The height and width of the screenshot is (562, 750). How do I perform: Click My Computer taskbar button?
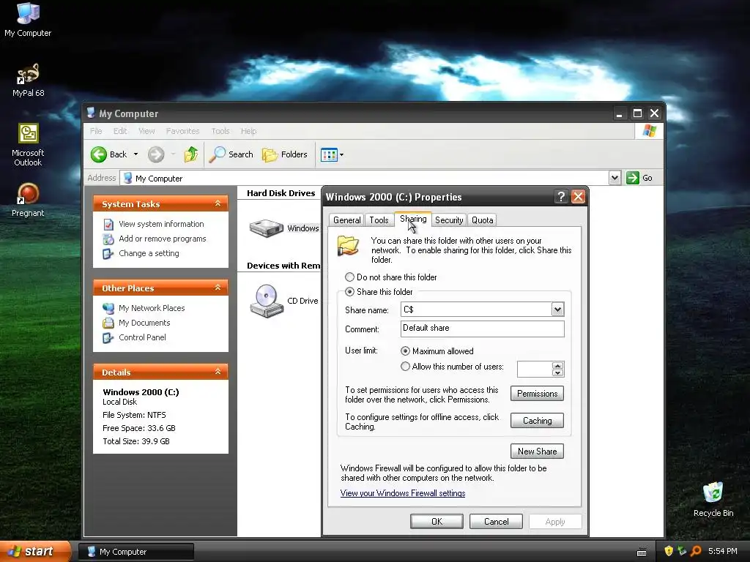[x=136, y=552]
